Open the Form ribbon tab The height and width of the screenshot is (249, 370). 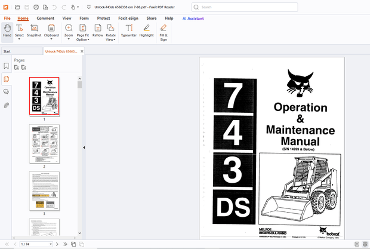84,18
